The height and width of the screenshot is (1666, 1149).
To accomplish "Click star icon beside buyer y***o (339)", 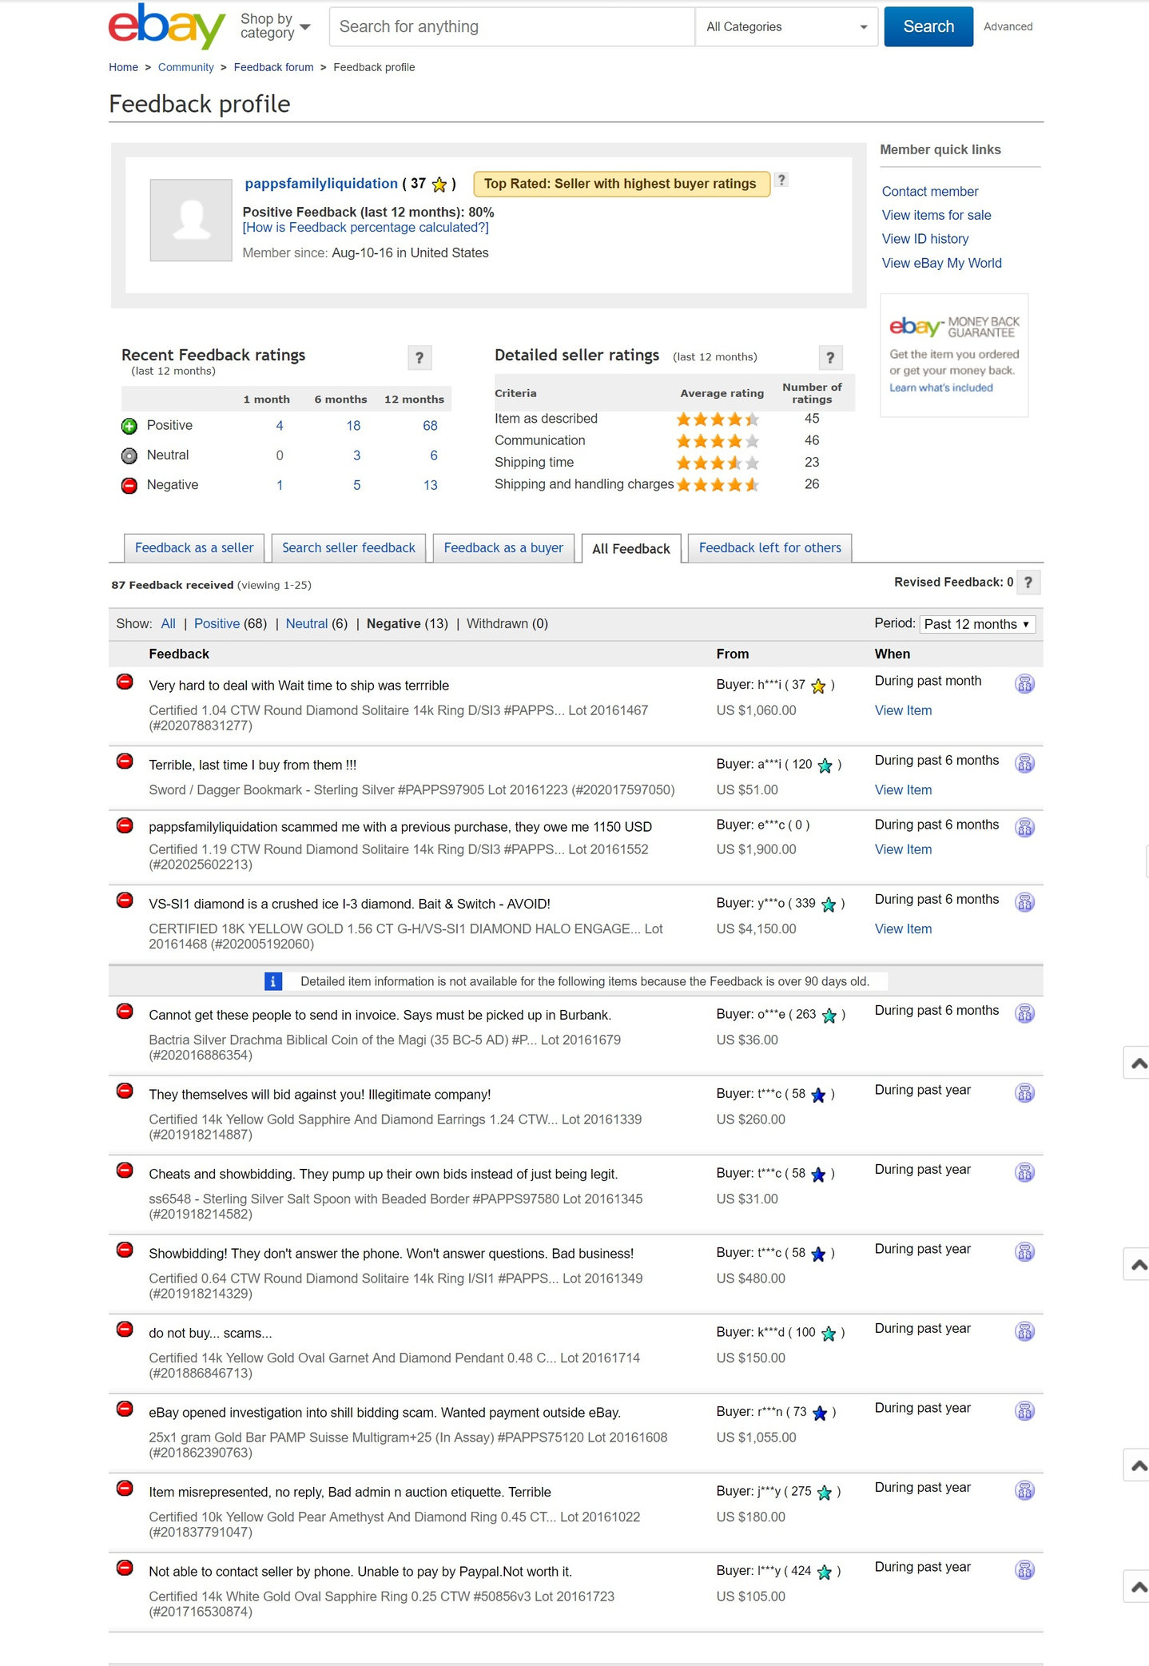I will pyautogui.click(x=829, y=905).
